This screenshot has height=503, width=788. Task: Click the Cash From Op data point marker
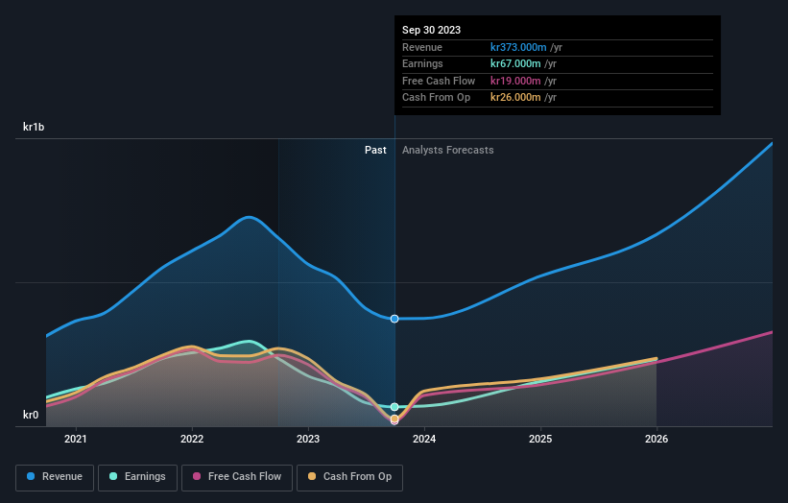394,419
